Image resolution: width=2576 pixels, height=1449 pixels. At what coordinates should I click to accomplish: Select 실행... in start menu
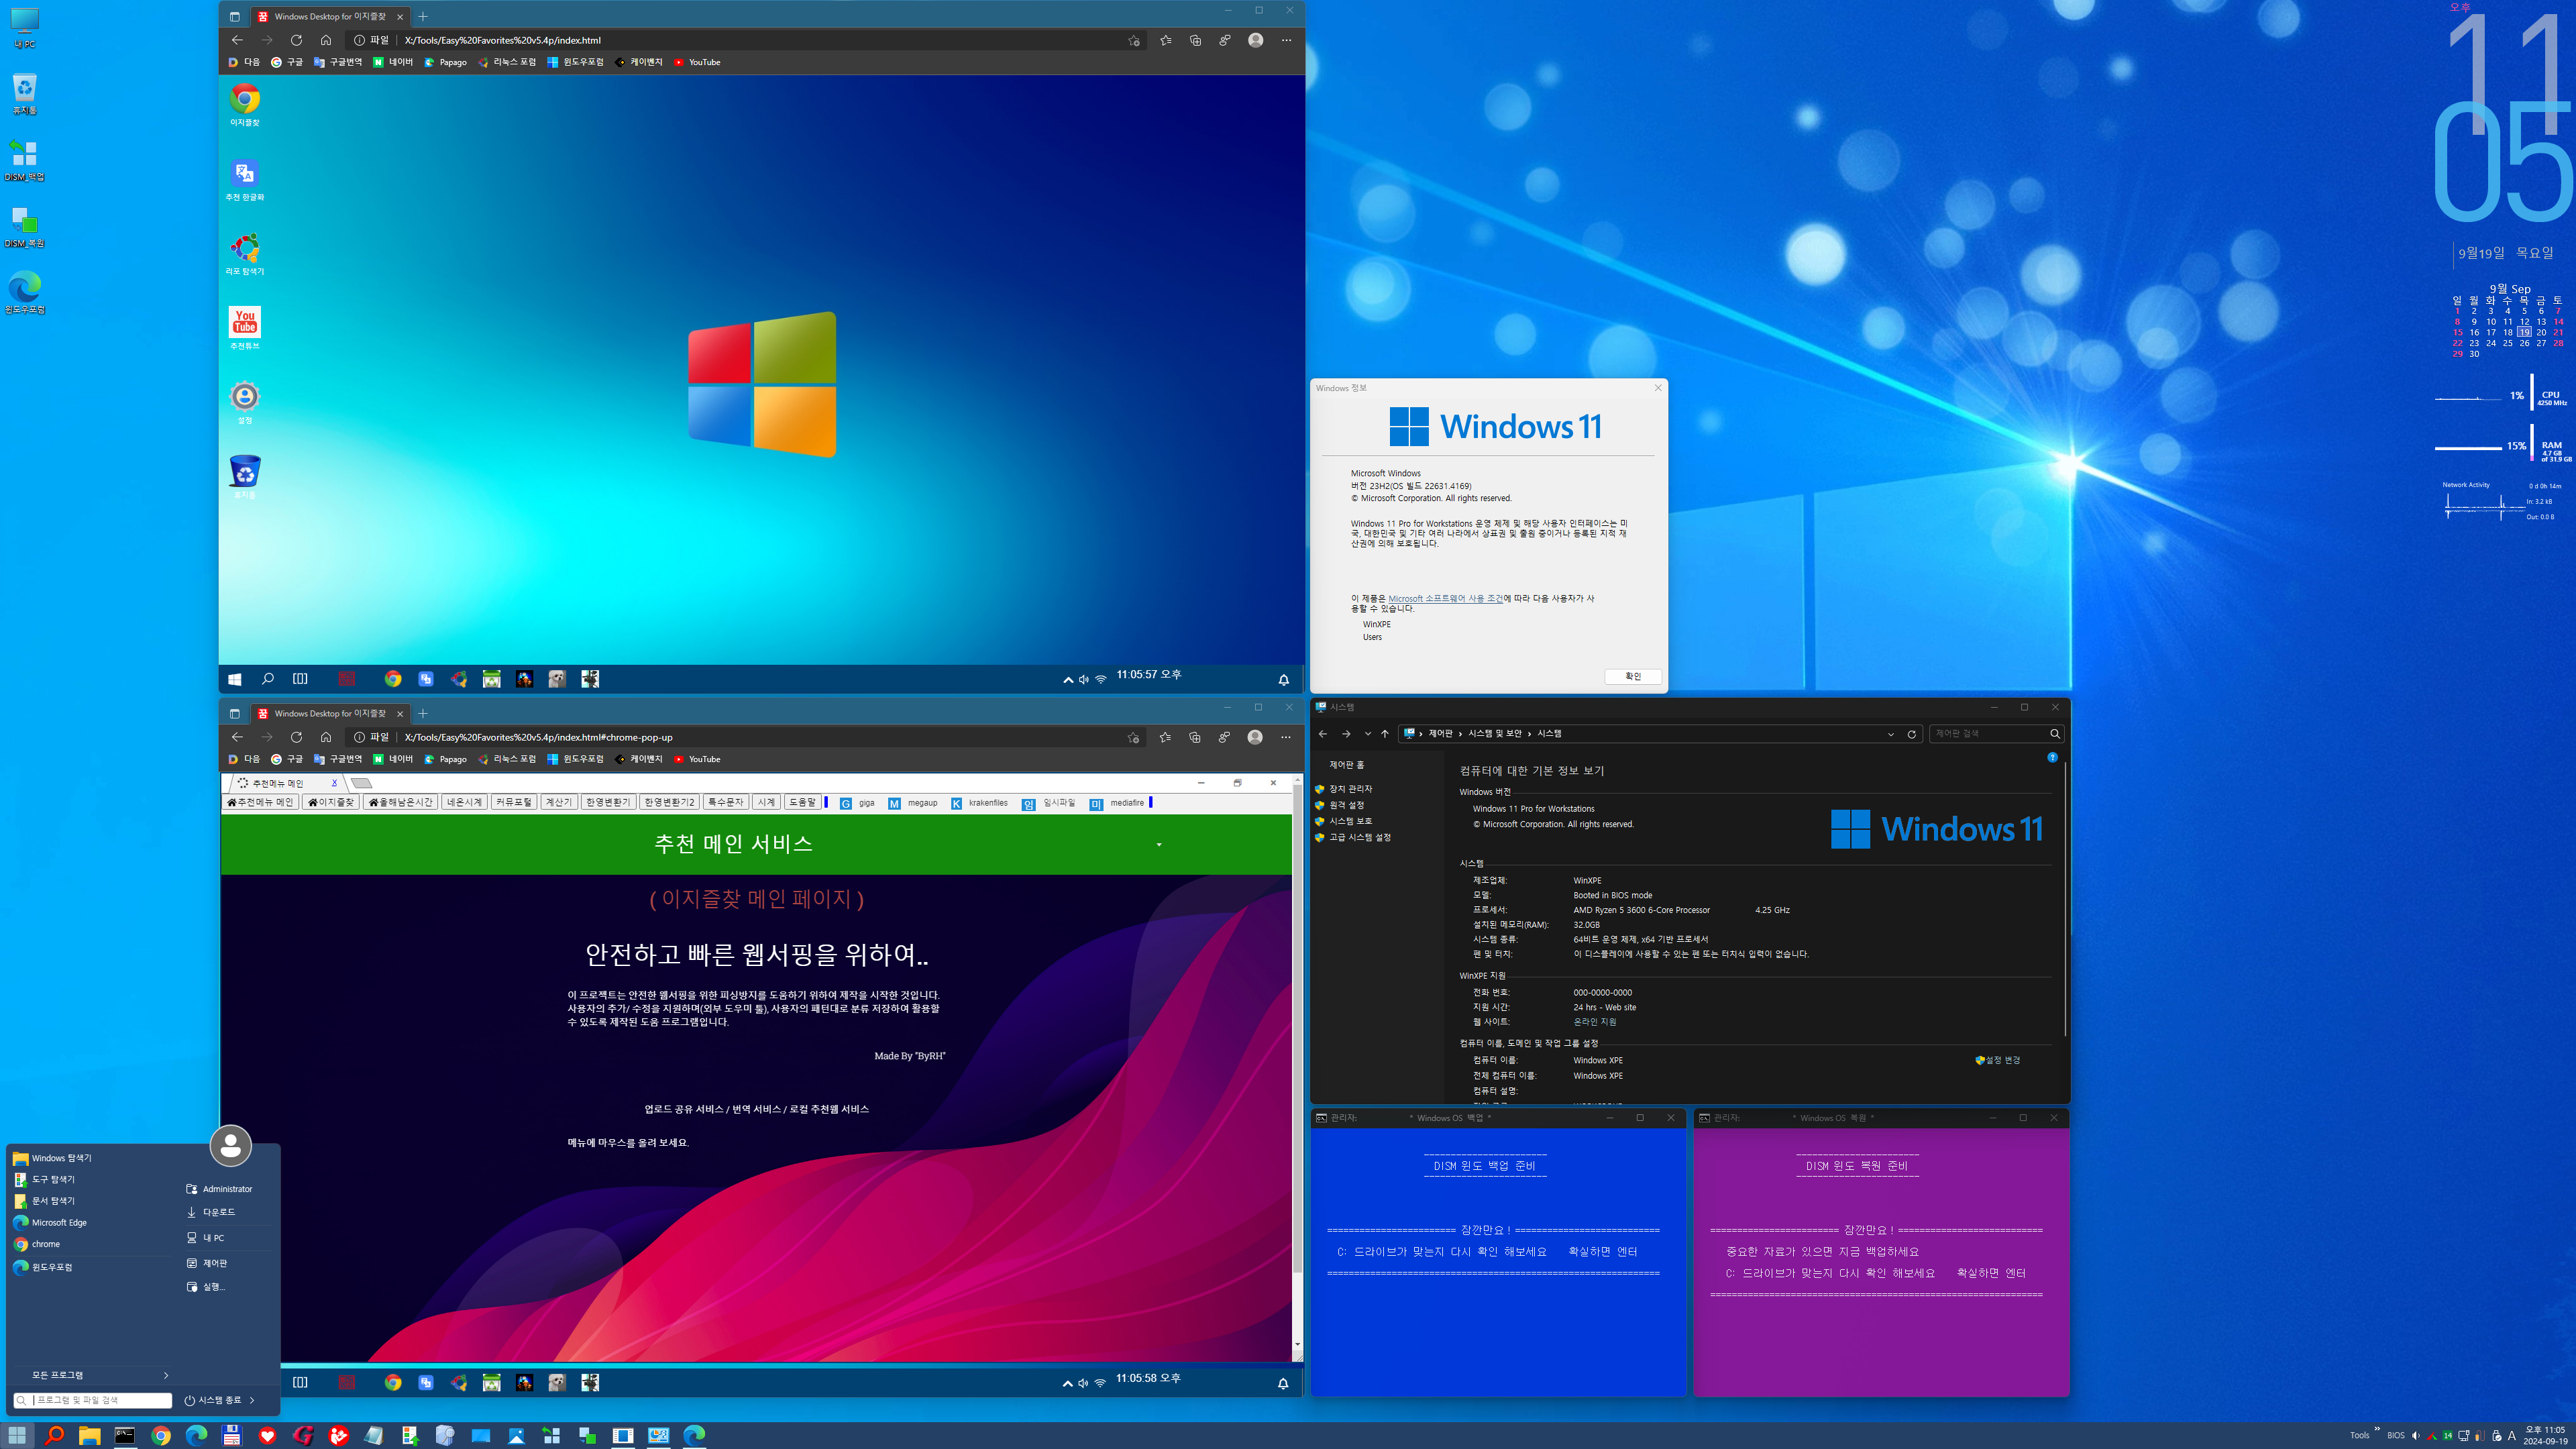[206, 1287]
